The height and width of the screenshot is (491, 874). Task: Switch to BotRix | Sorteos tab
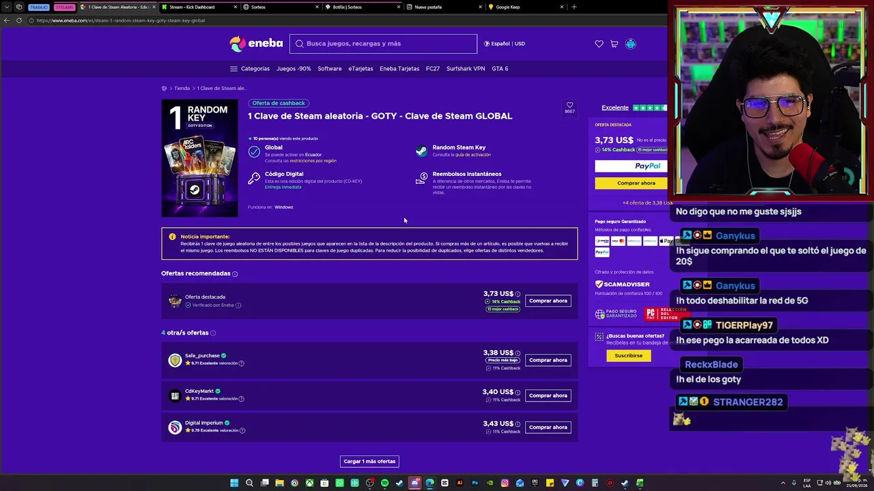[363, 7]
